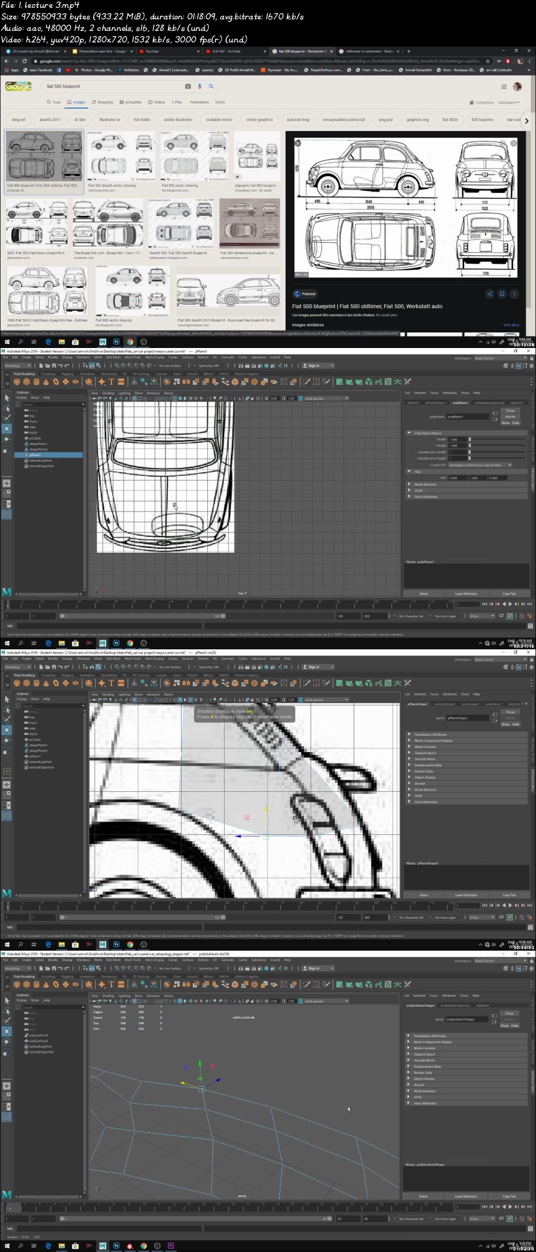Click the polygon cube shelf icon in car.mb Maya
The width and height of the screenshot is (536, 1252).
pos(27,382)
